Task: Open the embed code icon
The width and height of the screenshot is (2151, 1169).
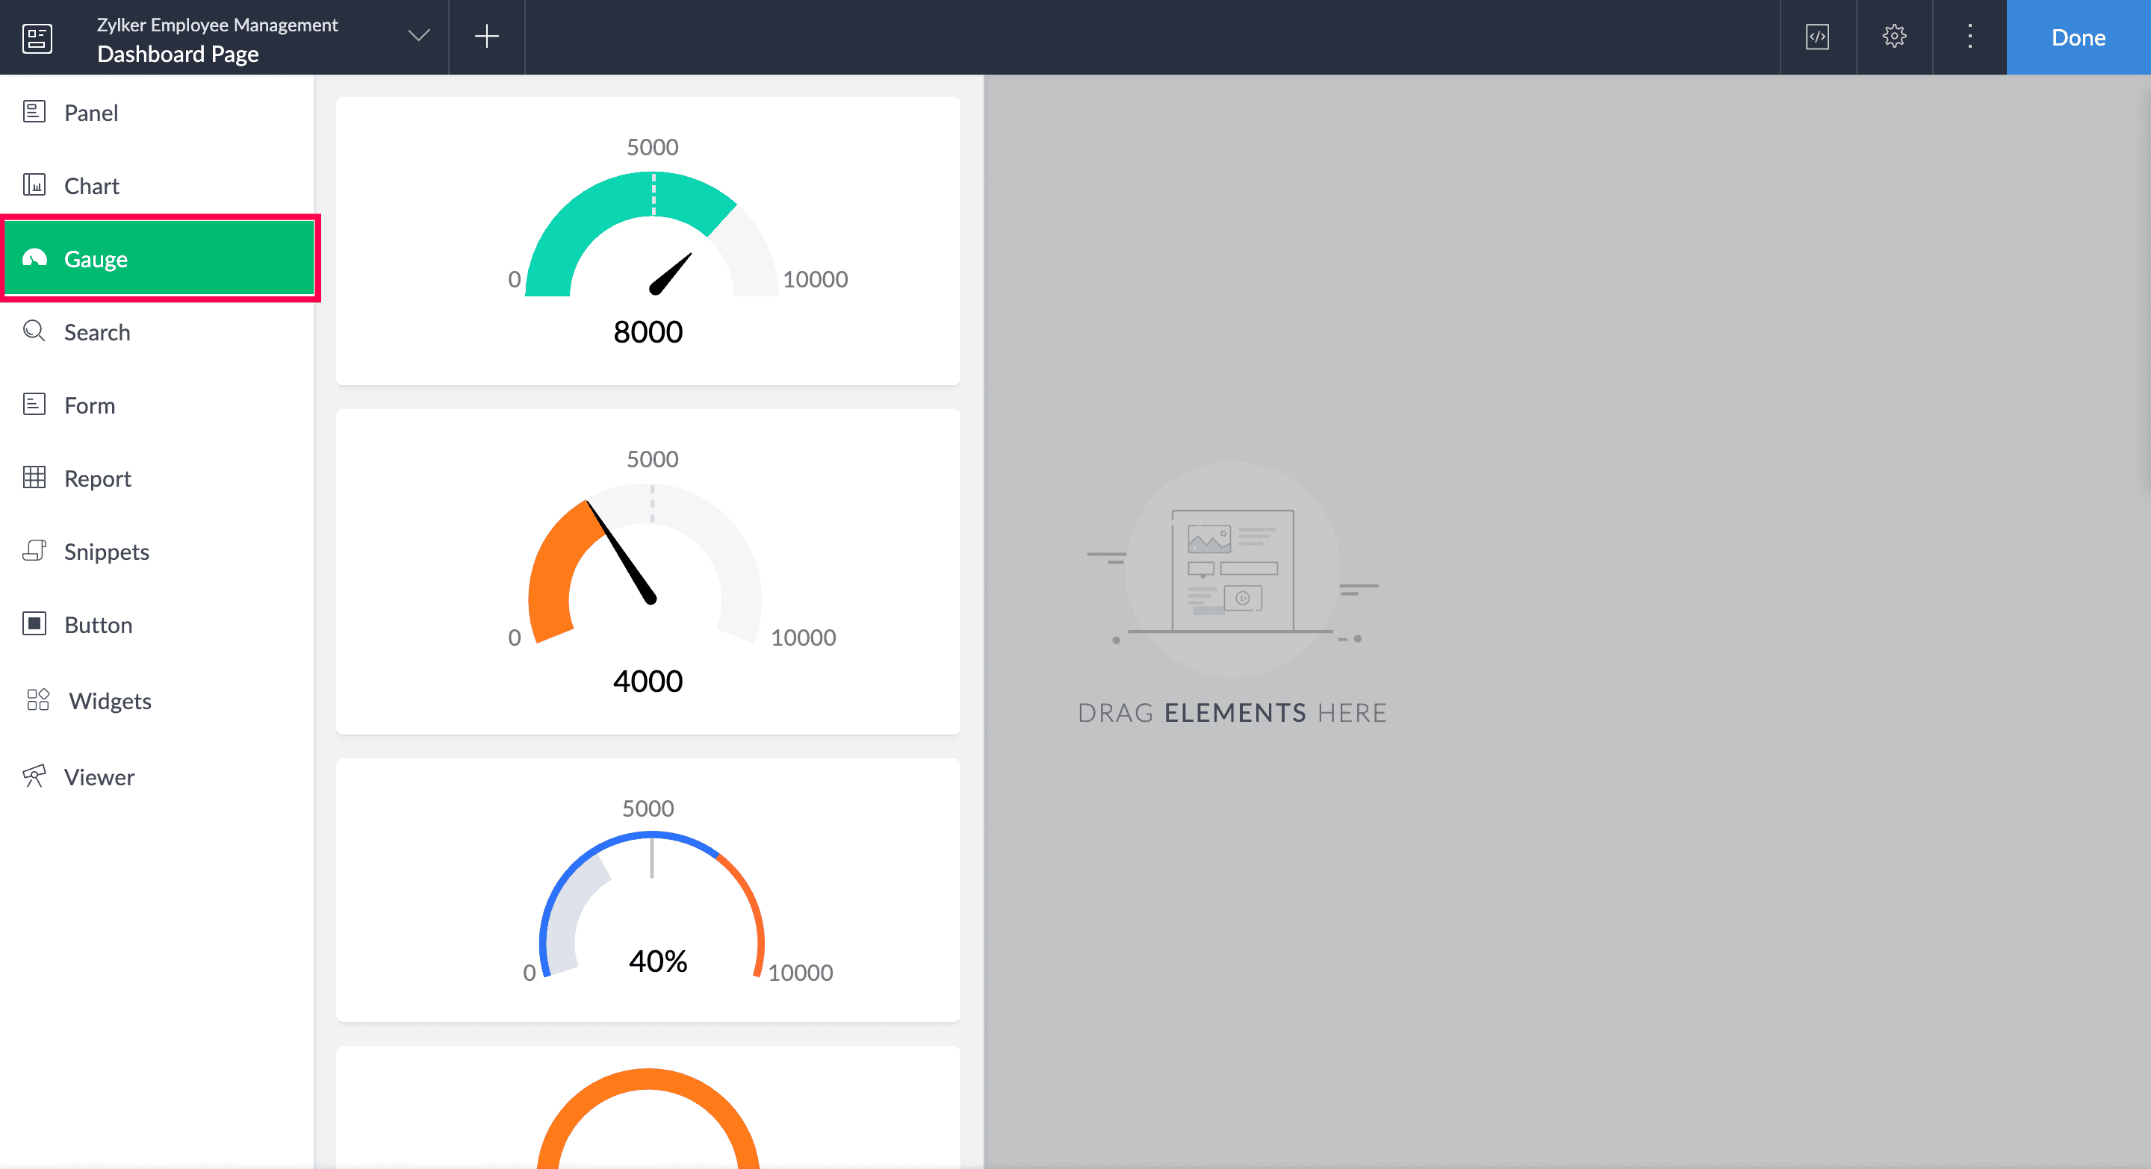Action: click(1817, 37)
